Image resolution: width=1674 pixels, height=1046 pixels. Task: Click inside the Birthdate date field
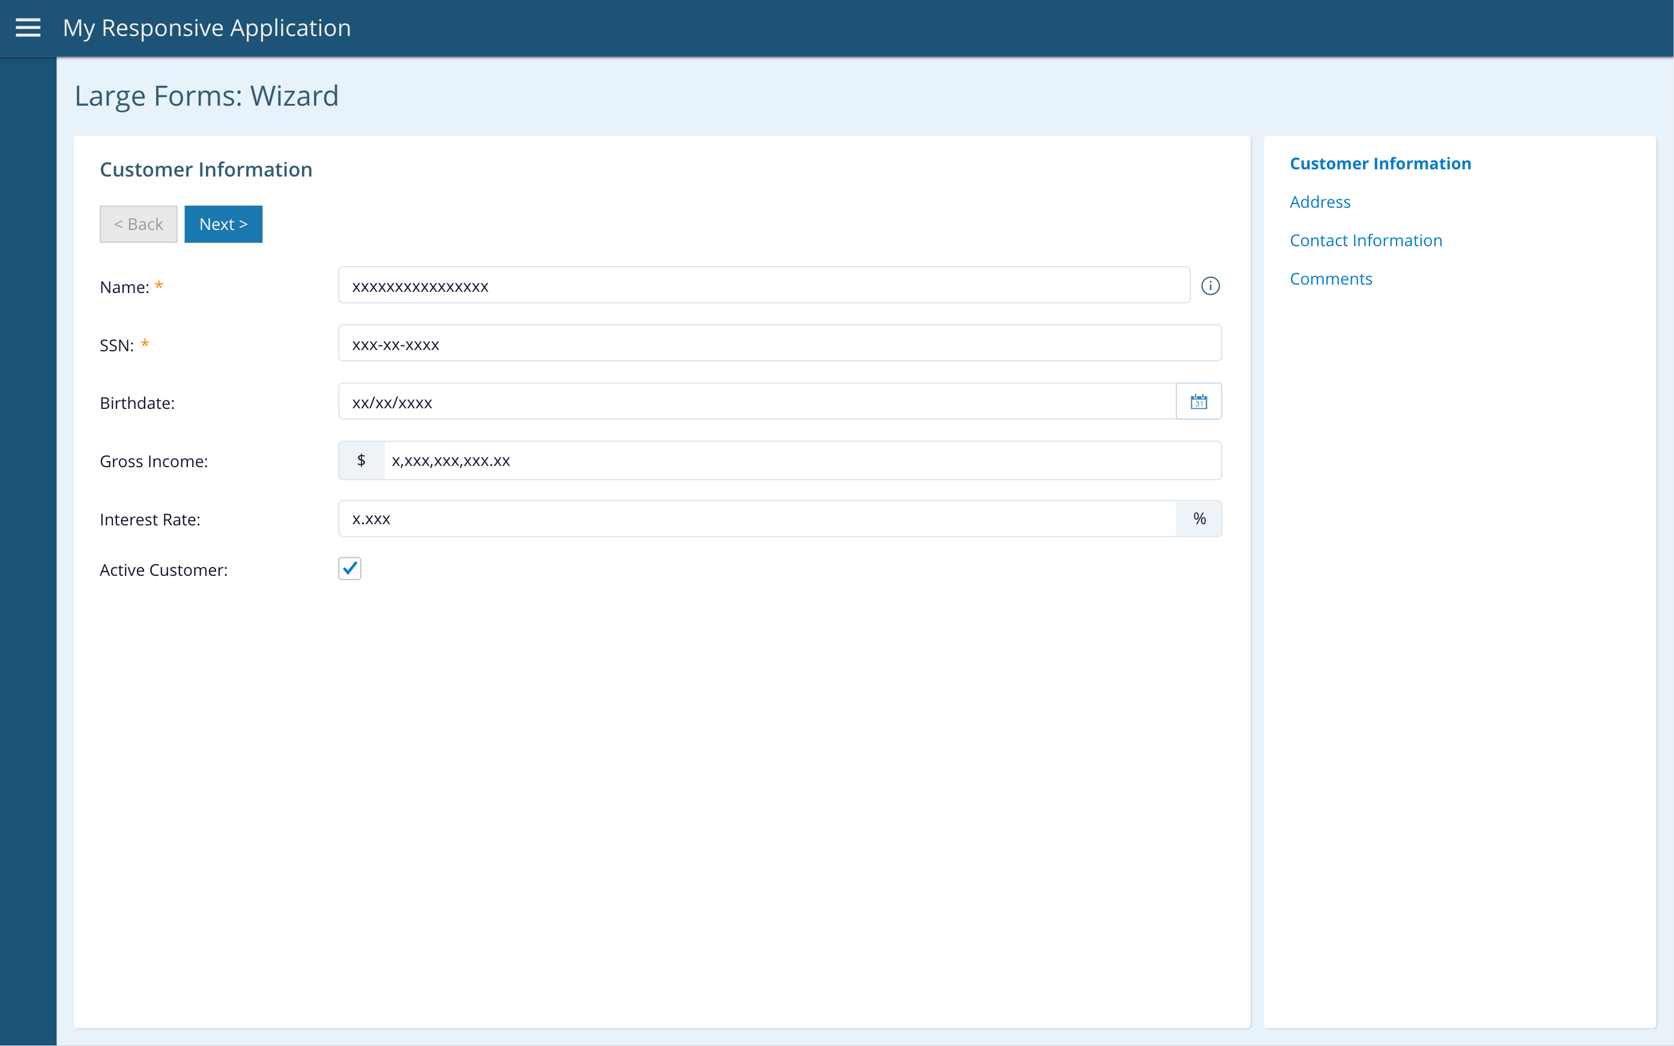pyautogui.click(x=757, y=402)
